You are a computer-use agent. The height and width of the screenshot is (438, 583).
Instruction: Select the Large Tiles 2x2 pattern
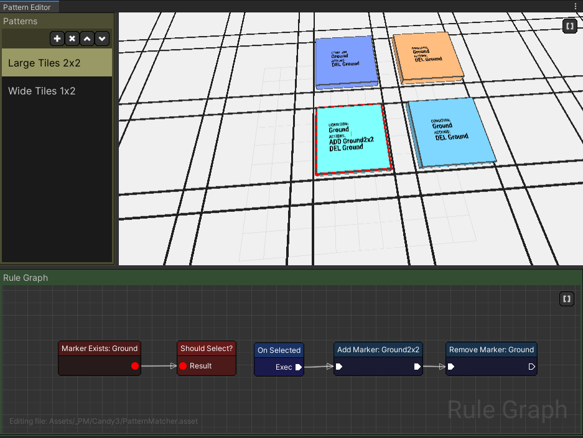(57, 63)
